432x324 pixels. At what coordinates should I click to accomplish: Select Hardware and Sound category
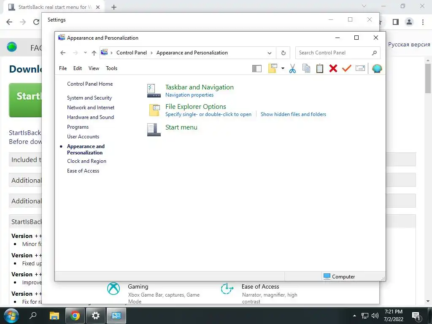90,117
